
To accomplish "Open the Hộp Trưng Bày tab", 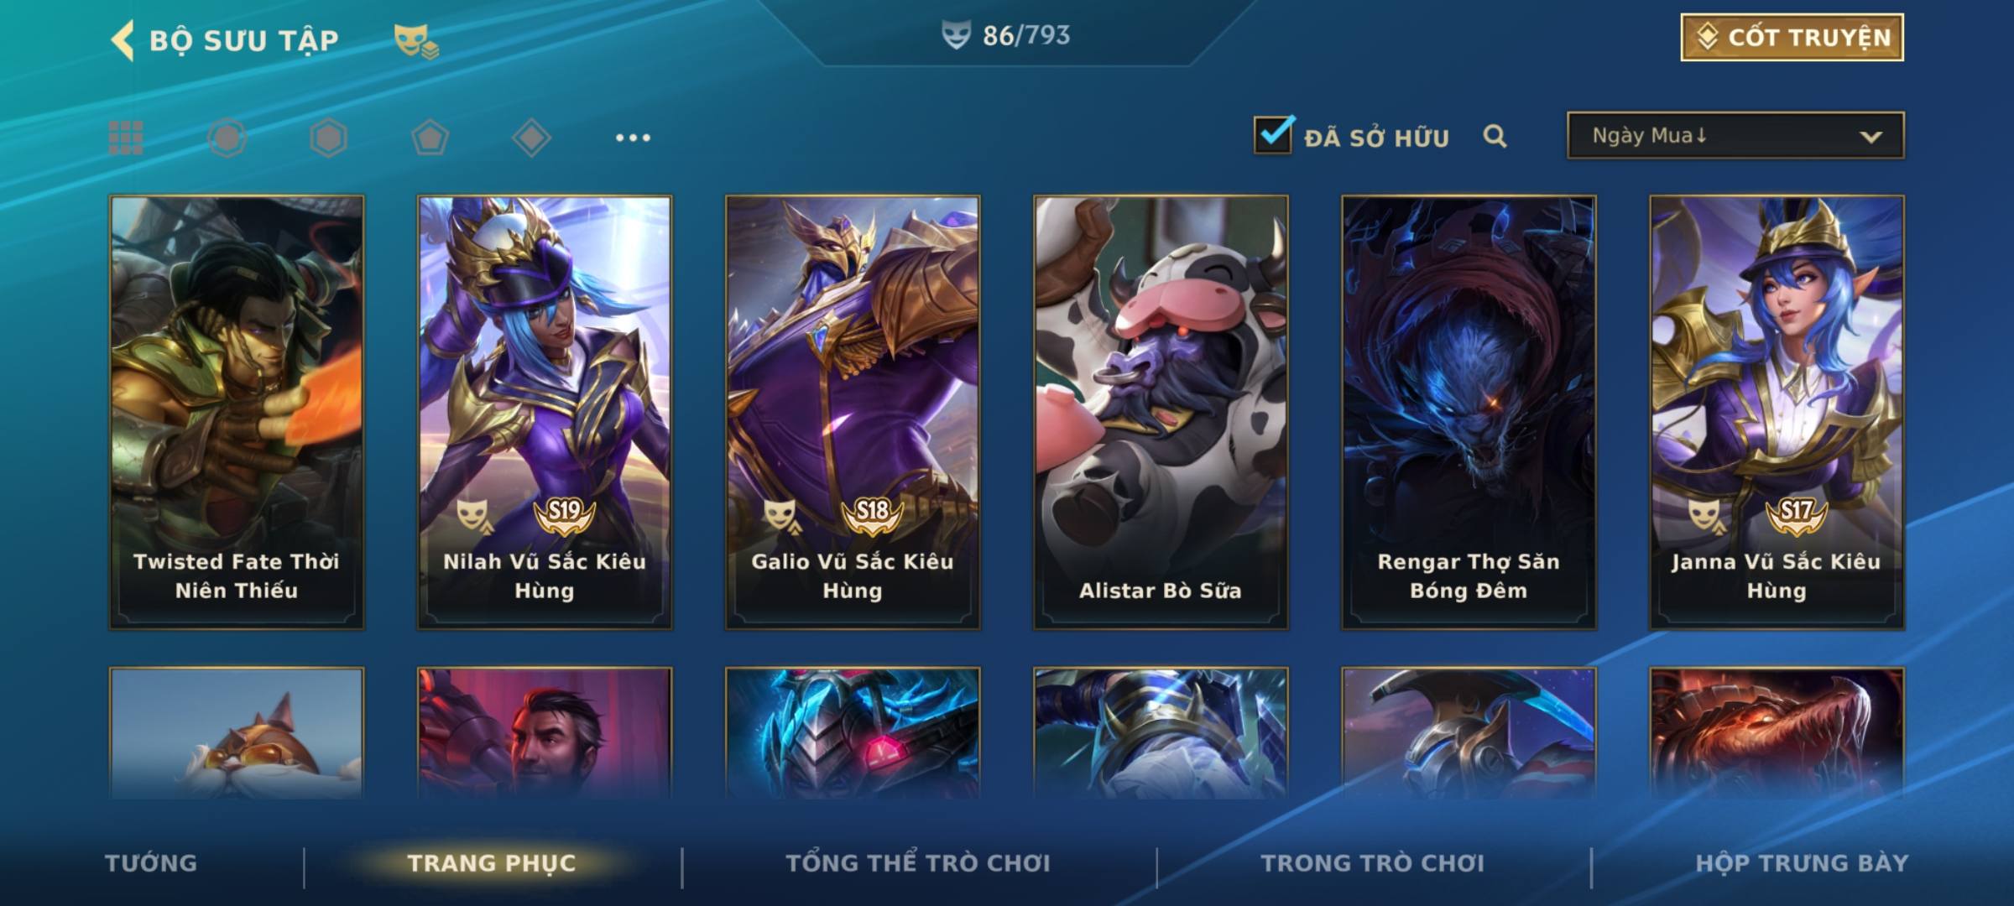I will click(1802, 863).
